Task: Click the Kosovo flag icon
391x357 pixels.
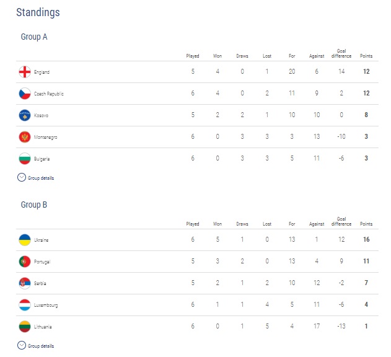Action: [x=25, y=115]
